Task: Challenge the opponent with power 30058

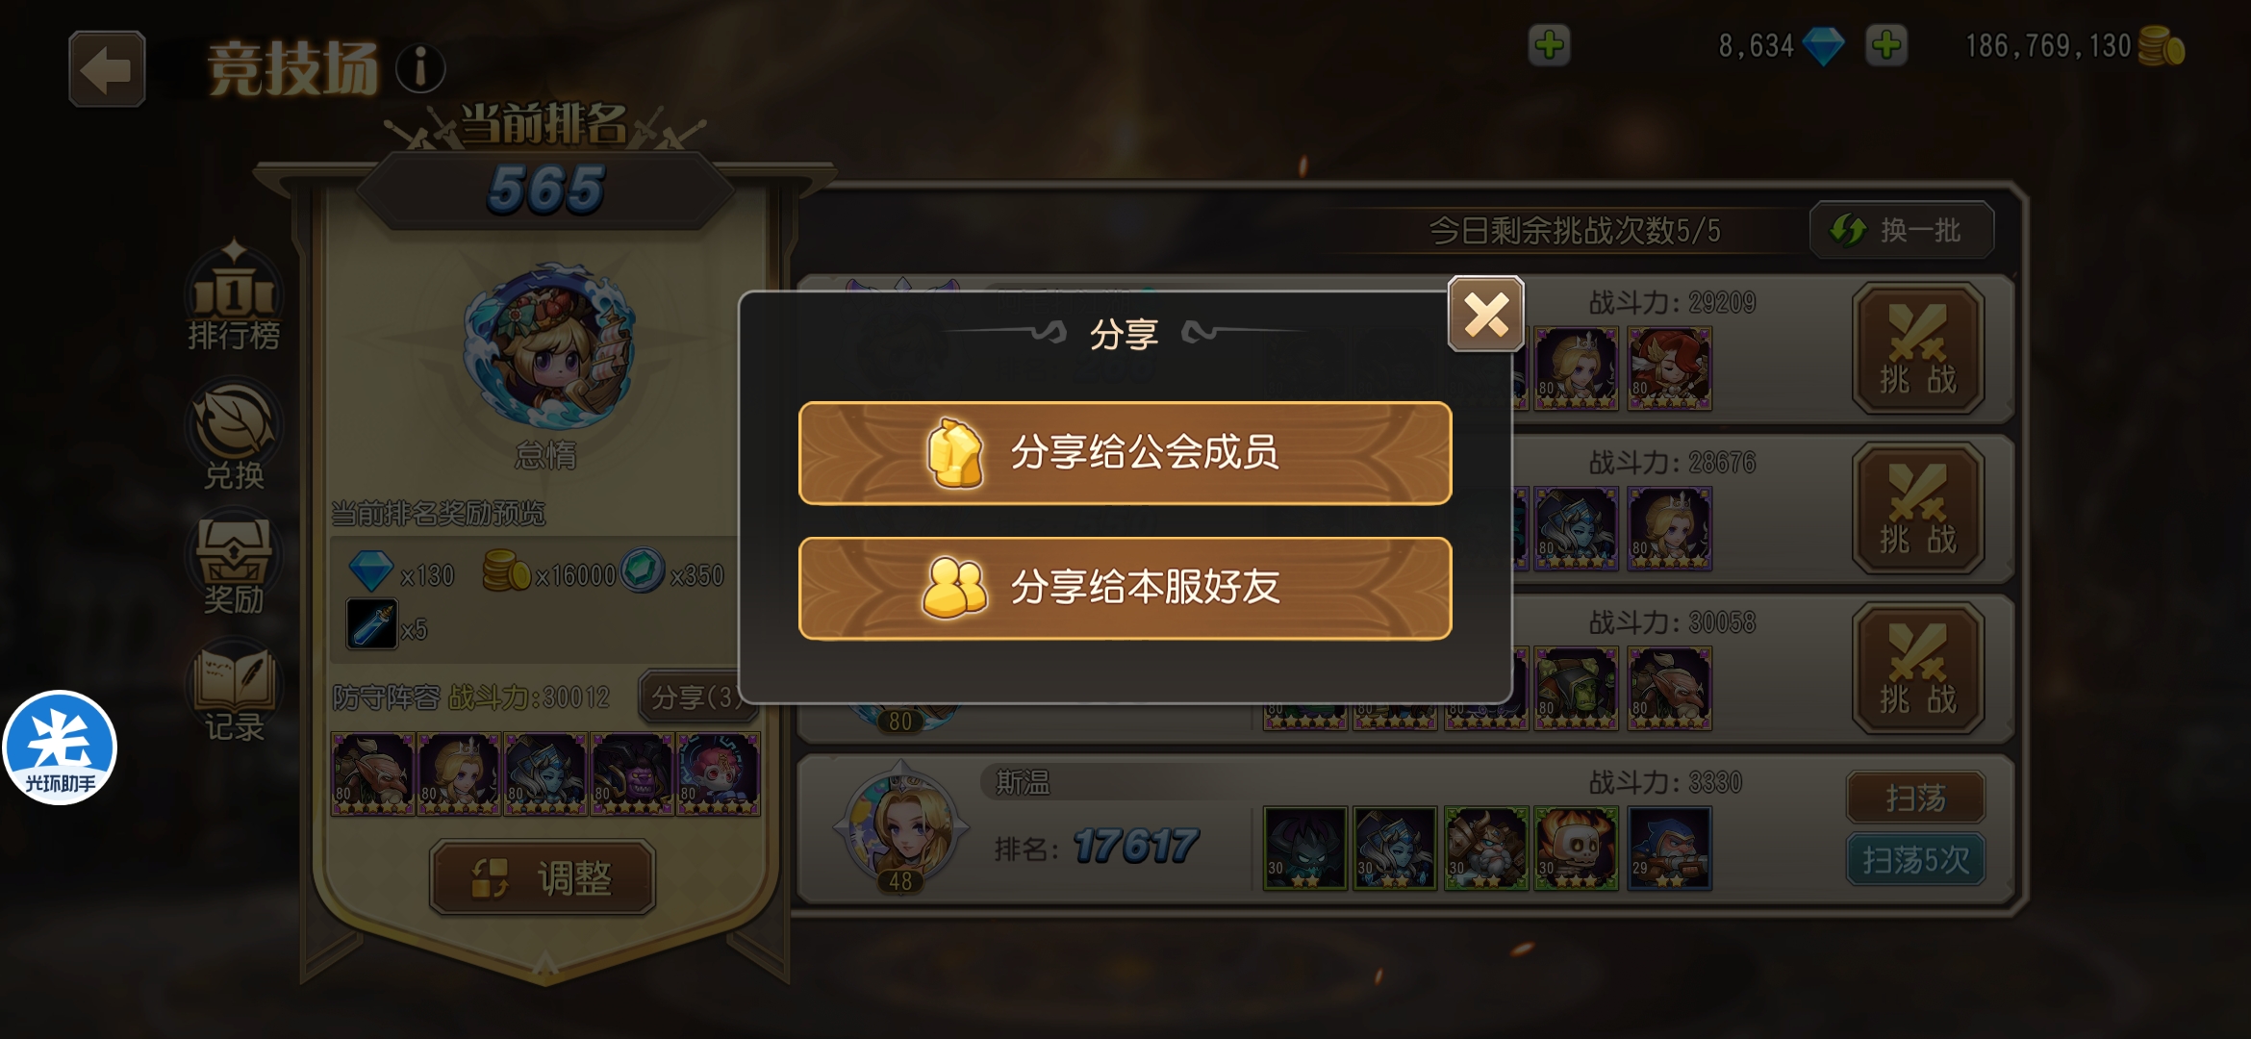Action: (x=1918, y=669)
